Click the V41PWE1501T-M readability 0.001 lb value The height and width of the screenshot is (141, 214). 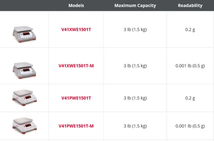coord(190,126)
